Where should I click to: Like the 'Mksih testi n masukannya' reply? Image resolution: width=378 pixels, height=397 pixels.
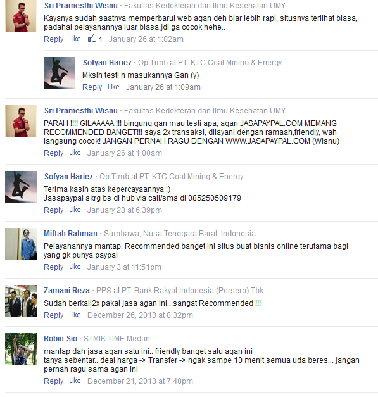113,87
